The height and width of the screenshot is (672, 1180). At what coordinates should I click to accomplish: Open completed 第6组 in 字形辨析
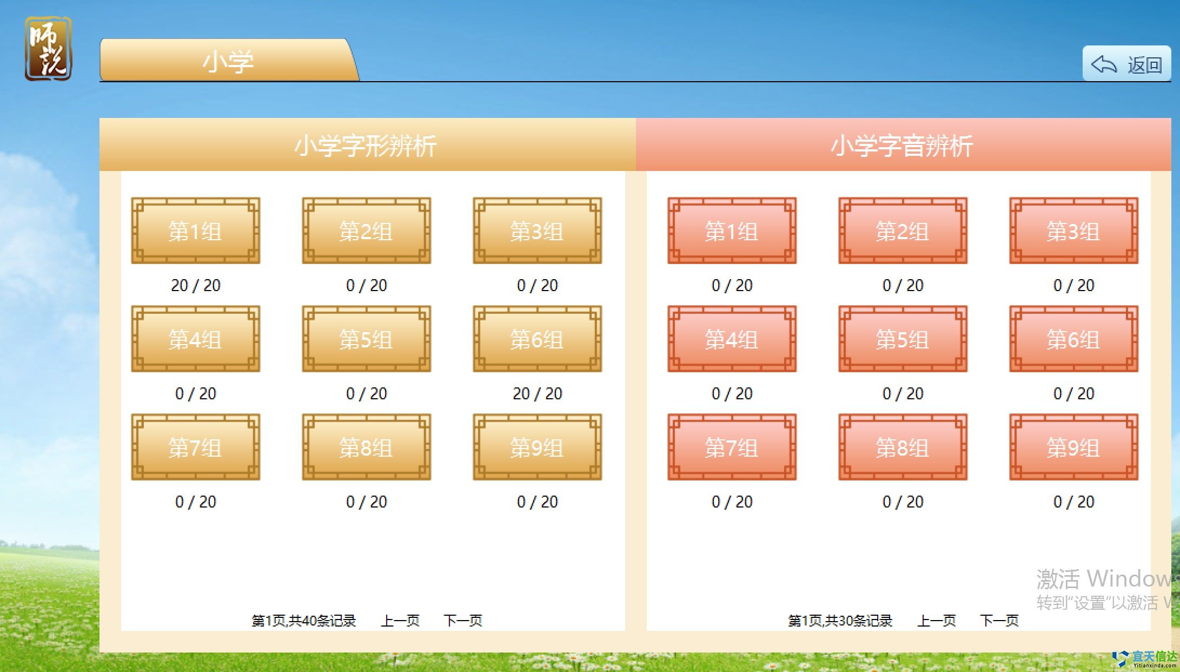click(537, 339)
